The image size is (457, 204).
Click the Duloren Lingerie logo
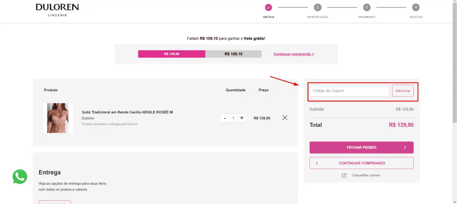pyautogui.click(x=57, y=10)
